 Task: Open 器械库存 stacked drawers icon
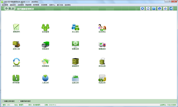pyautogui.click(x=75, y=61)
